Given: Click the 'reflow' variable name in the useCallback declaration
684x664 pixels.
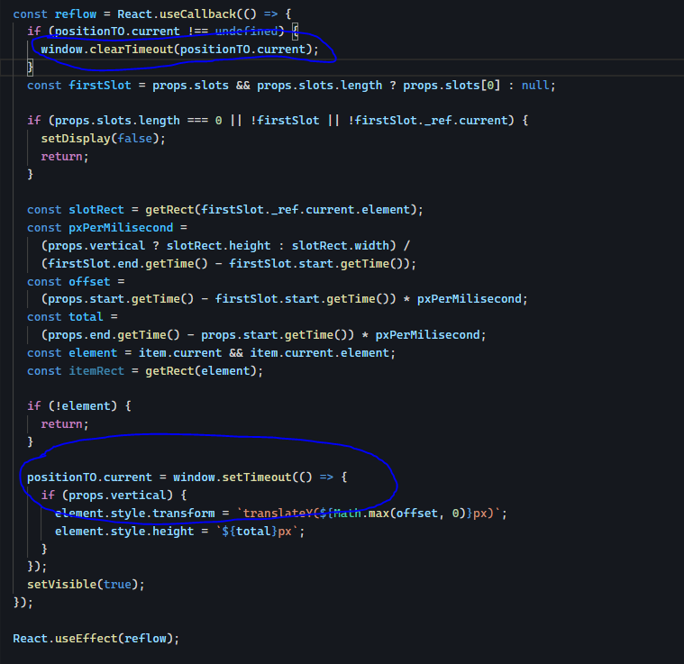Looking at the screenshot, I should 76,14.
